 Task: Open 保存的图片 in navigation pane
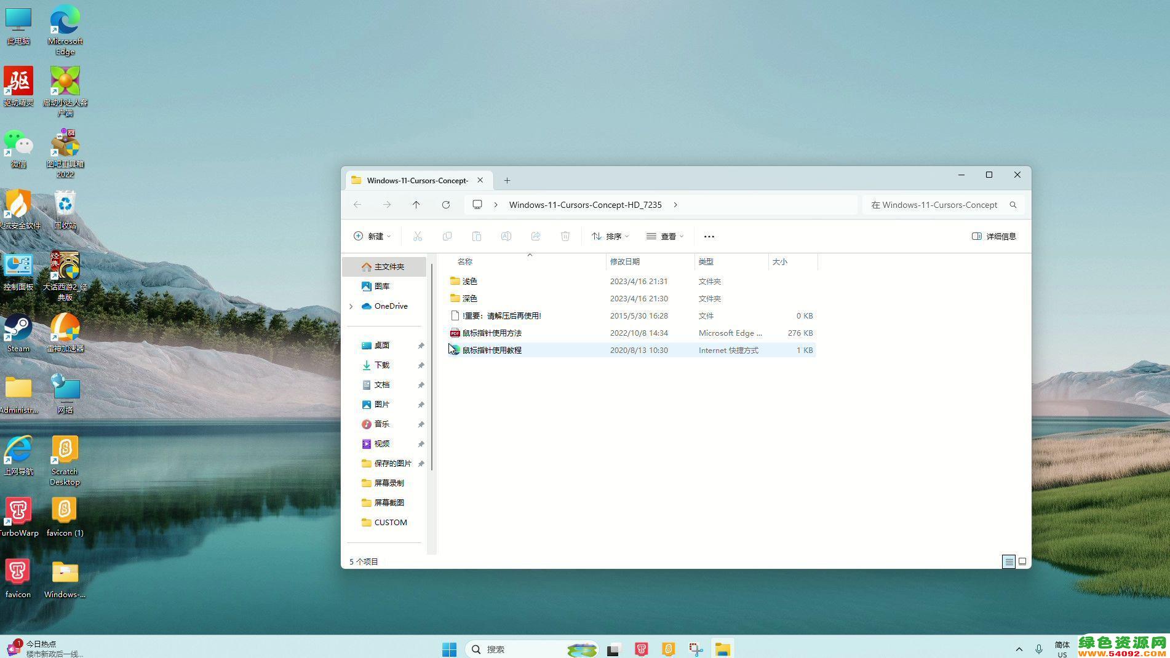point(384,463)
